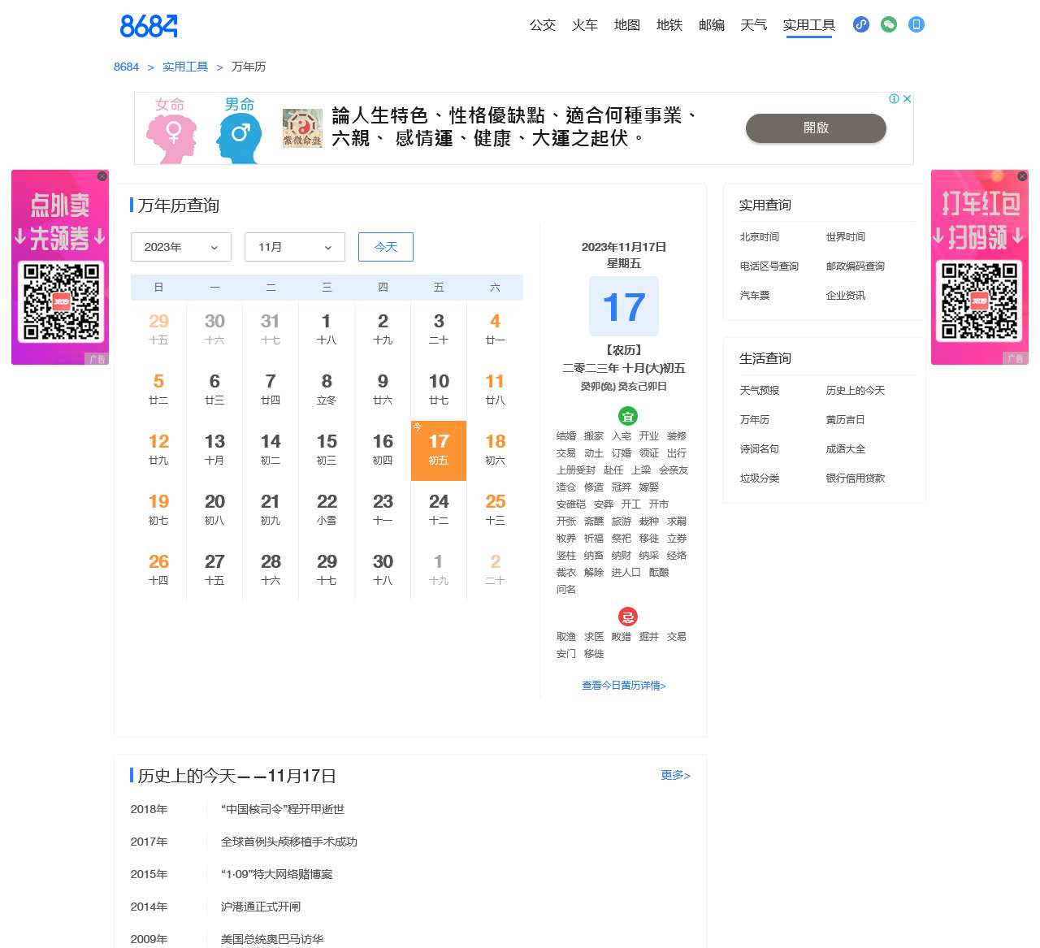Image resolution: width=1040 pixels, height=948 pixels.
Task: Open the green WeChat icon in header
Action: pos(889,24)
